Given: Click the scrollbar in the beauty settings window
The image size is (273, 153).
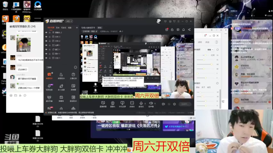Looking at the screenshot, I should coord(220,99).
